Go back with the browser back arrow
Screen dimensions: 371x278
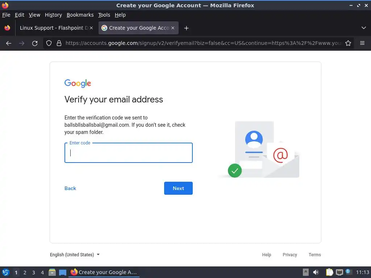coord(9,43)
